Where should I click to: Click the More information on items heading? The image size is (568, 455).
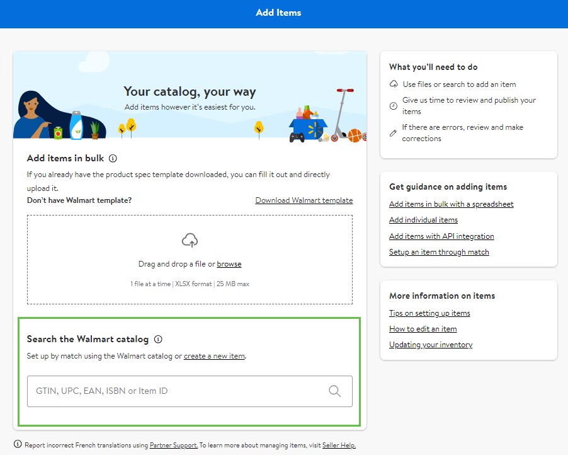(442, 296)
